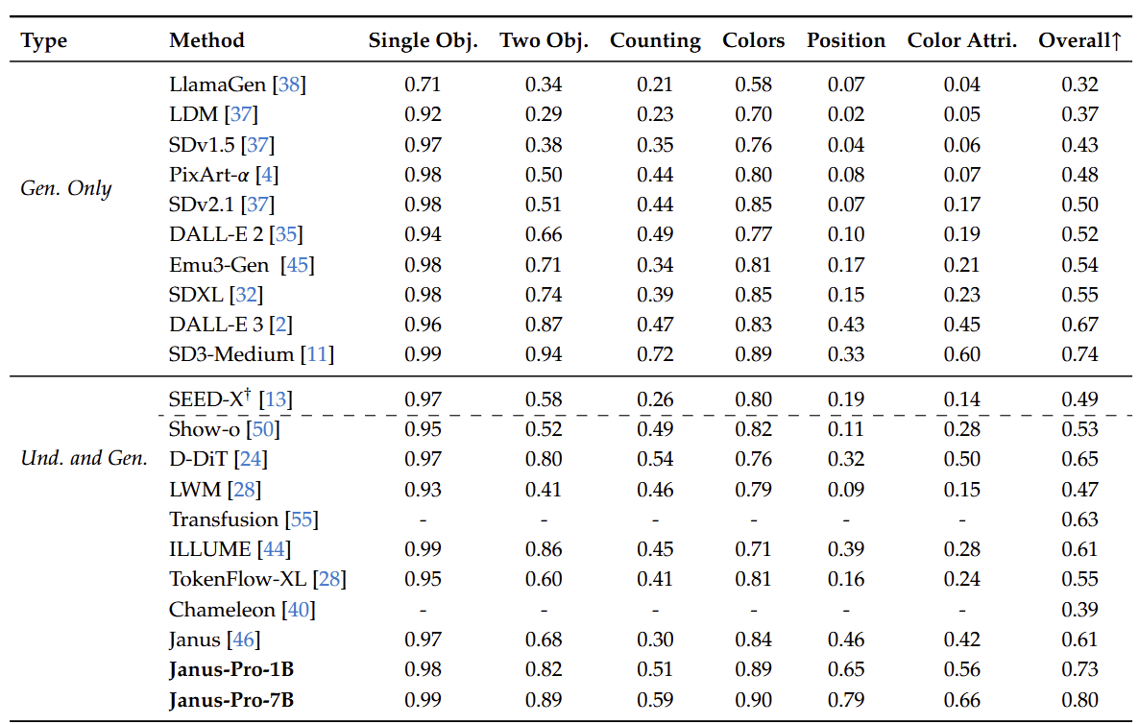The width and height of the screenshot is (1139, 724).
Task: Follow citation 50 beside Show-o
Action: click(263, 429)
